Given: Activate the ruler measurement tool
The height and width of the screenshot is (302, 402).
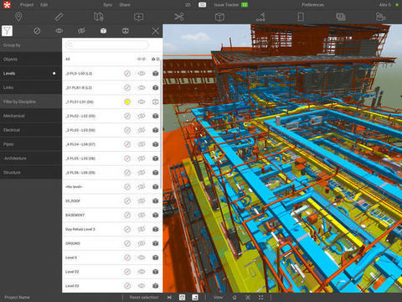Looking at the screenshot, I should coord(59,17).
